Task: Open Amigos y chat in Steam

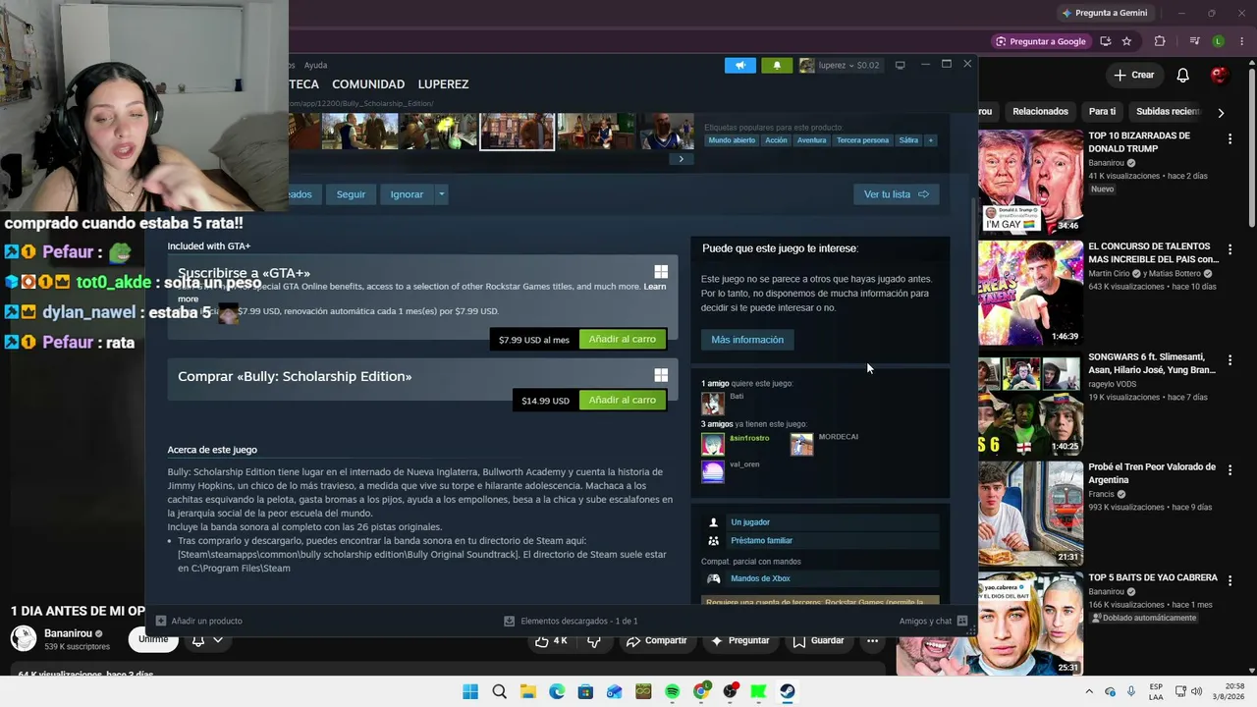Action: pos(933,622)
